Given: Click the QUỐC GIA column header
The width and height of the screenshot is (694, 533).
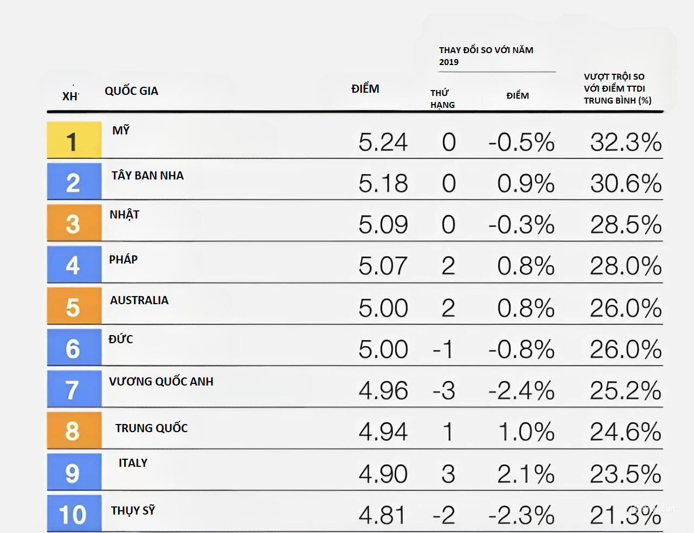Looking at the screenshot, I should click(131, 91).
